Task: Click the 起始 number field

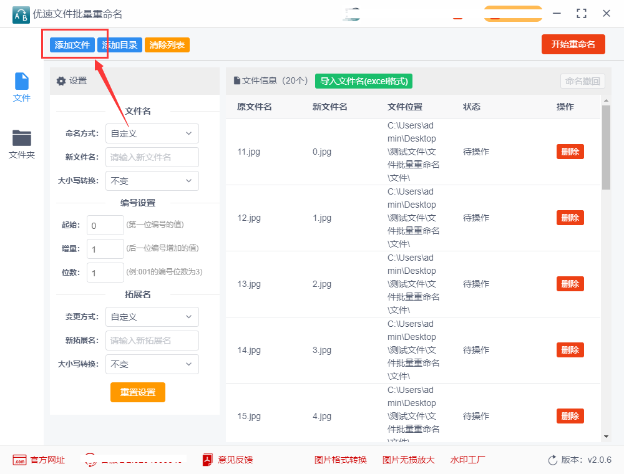Action: pos(105,226)
